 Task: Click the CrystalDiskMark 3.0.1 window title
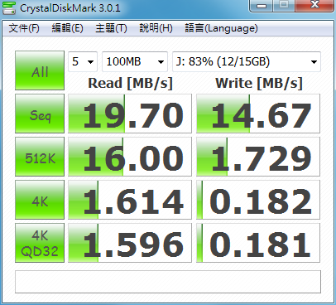pos(70,8)
